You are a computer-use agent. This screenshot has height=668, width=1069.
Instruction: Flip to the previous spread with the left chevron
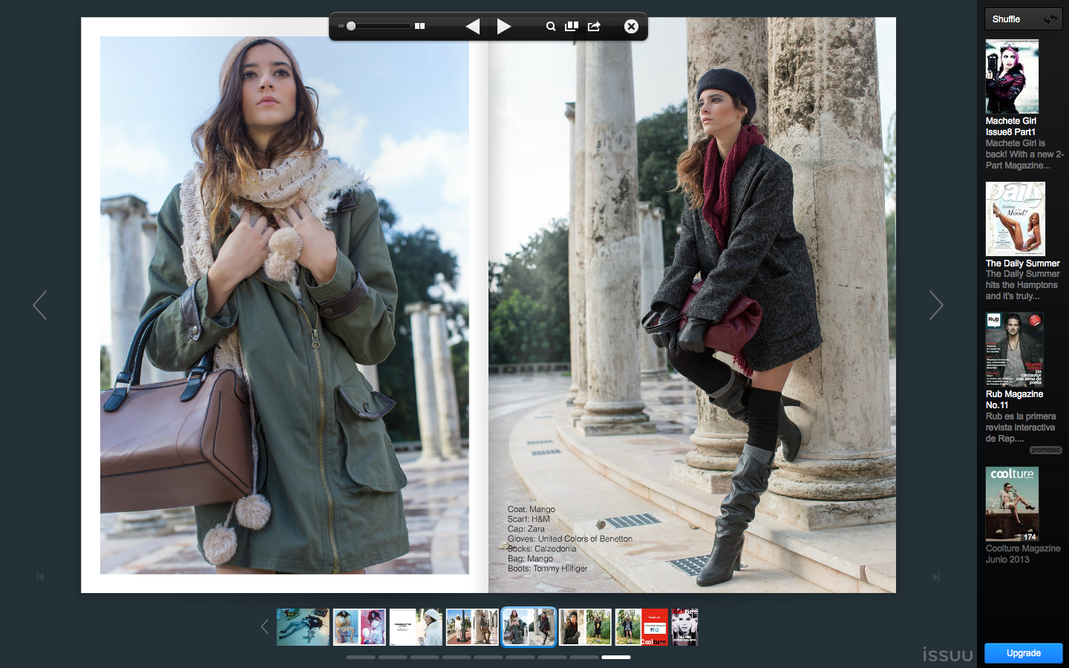tap(40, 305)
